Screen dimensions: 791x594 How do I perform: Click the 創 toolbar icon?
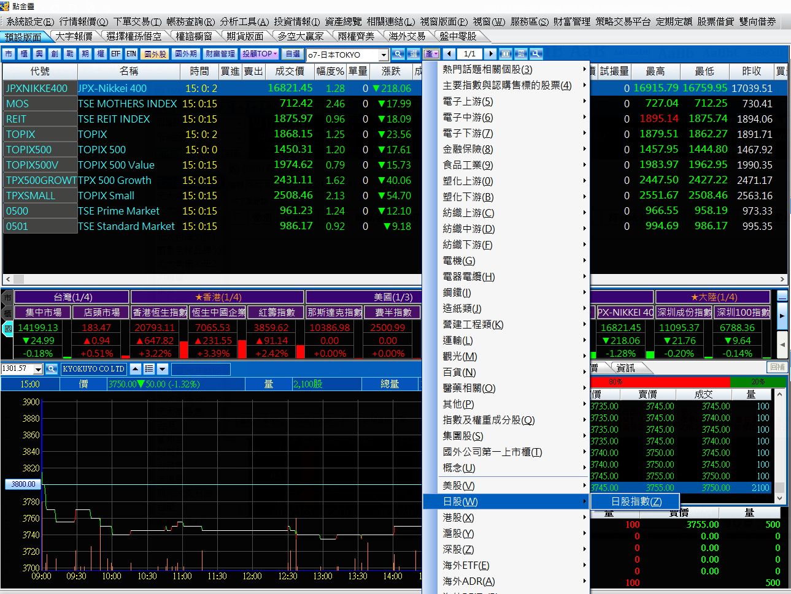coord(55,54)
